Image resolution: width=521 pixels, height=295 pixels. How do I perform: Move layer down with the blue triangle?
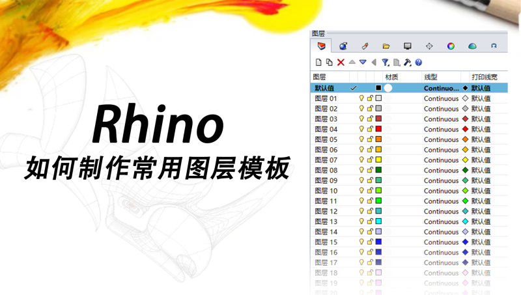pos(363,63)
